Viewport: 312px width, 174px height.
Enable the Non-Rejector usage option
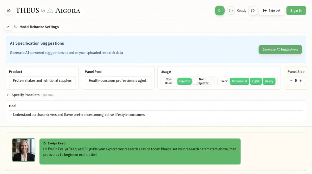[x=203, y=81]
